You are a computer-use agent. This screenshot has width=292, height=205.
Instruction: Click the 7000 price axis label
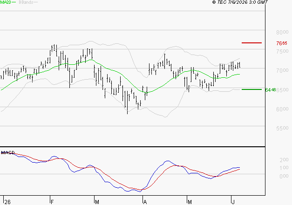(282, 70)
